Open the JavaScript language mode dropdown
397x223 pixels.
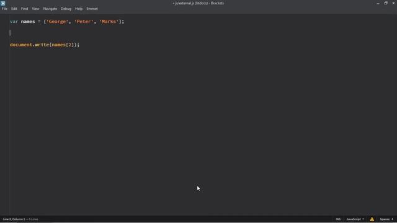click(x=355, y=219)
